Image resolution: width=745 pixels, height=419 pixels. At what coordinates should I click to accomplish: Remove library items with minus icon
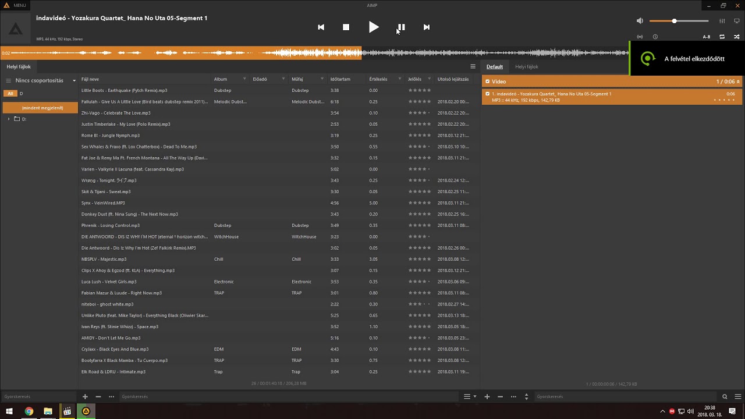pyautogui.click(x=98, y=397)
